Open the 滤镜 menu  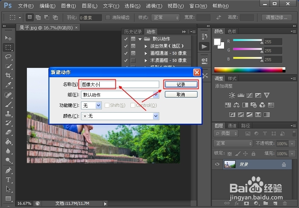[x=154, y=6]
